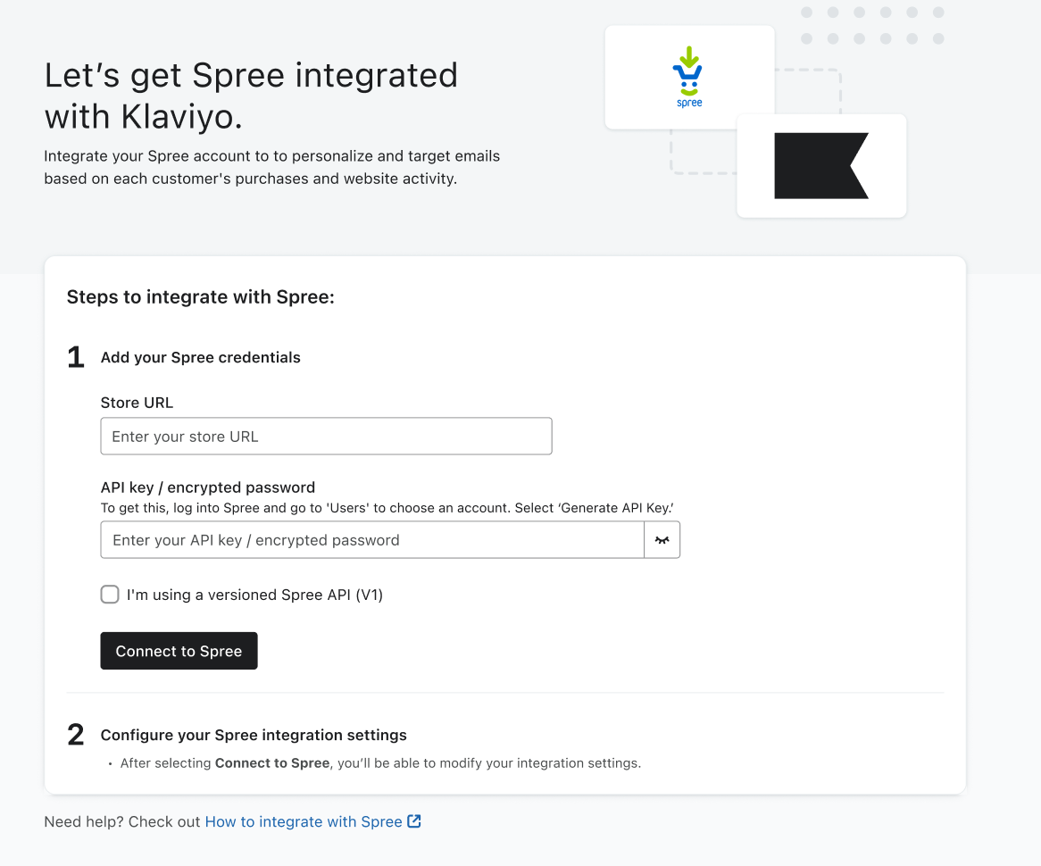Click the black Klaviyo flag logo
This screenshot has width=1041, height=866.
820,166
